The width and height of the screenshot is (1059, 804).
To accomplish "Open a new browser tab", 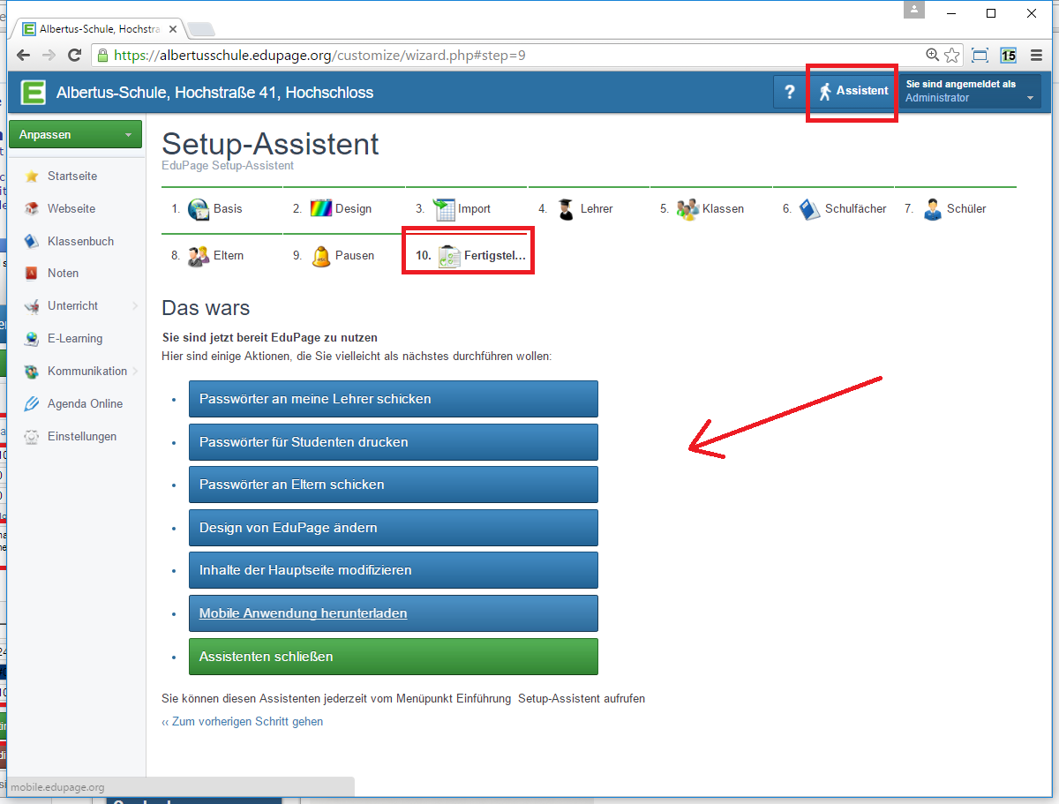I will point(201,30).
